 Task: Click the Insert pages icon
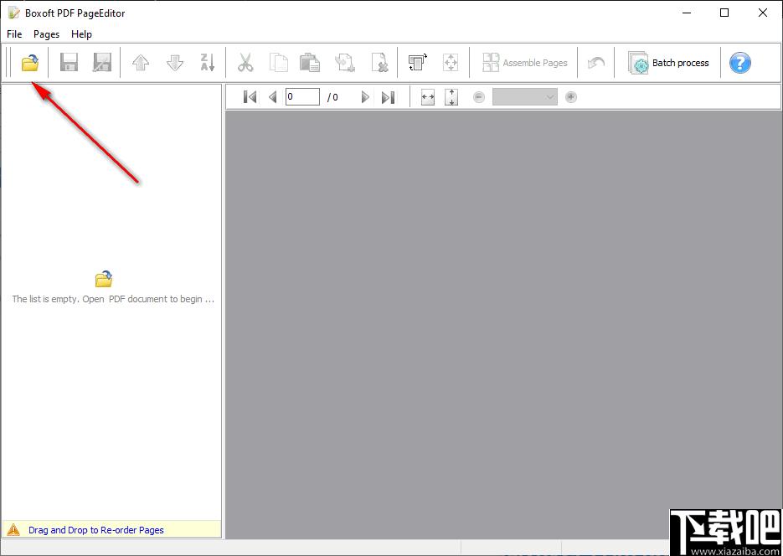point(345,63)
